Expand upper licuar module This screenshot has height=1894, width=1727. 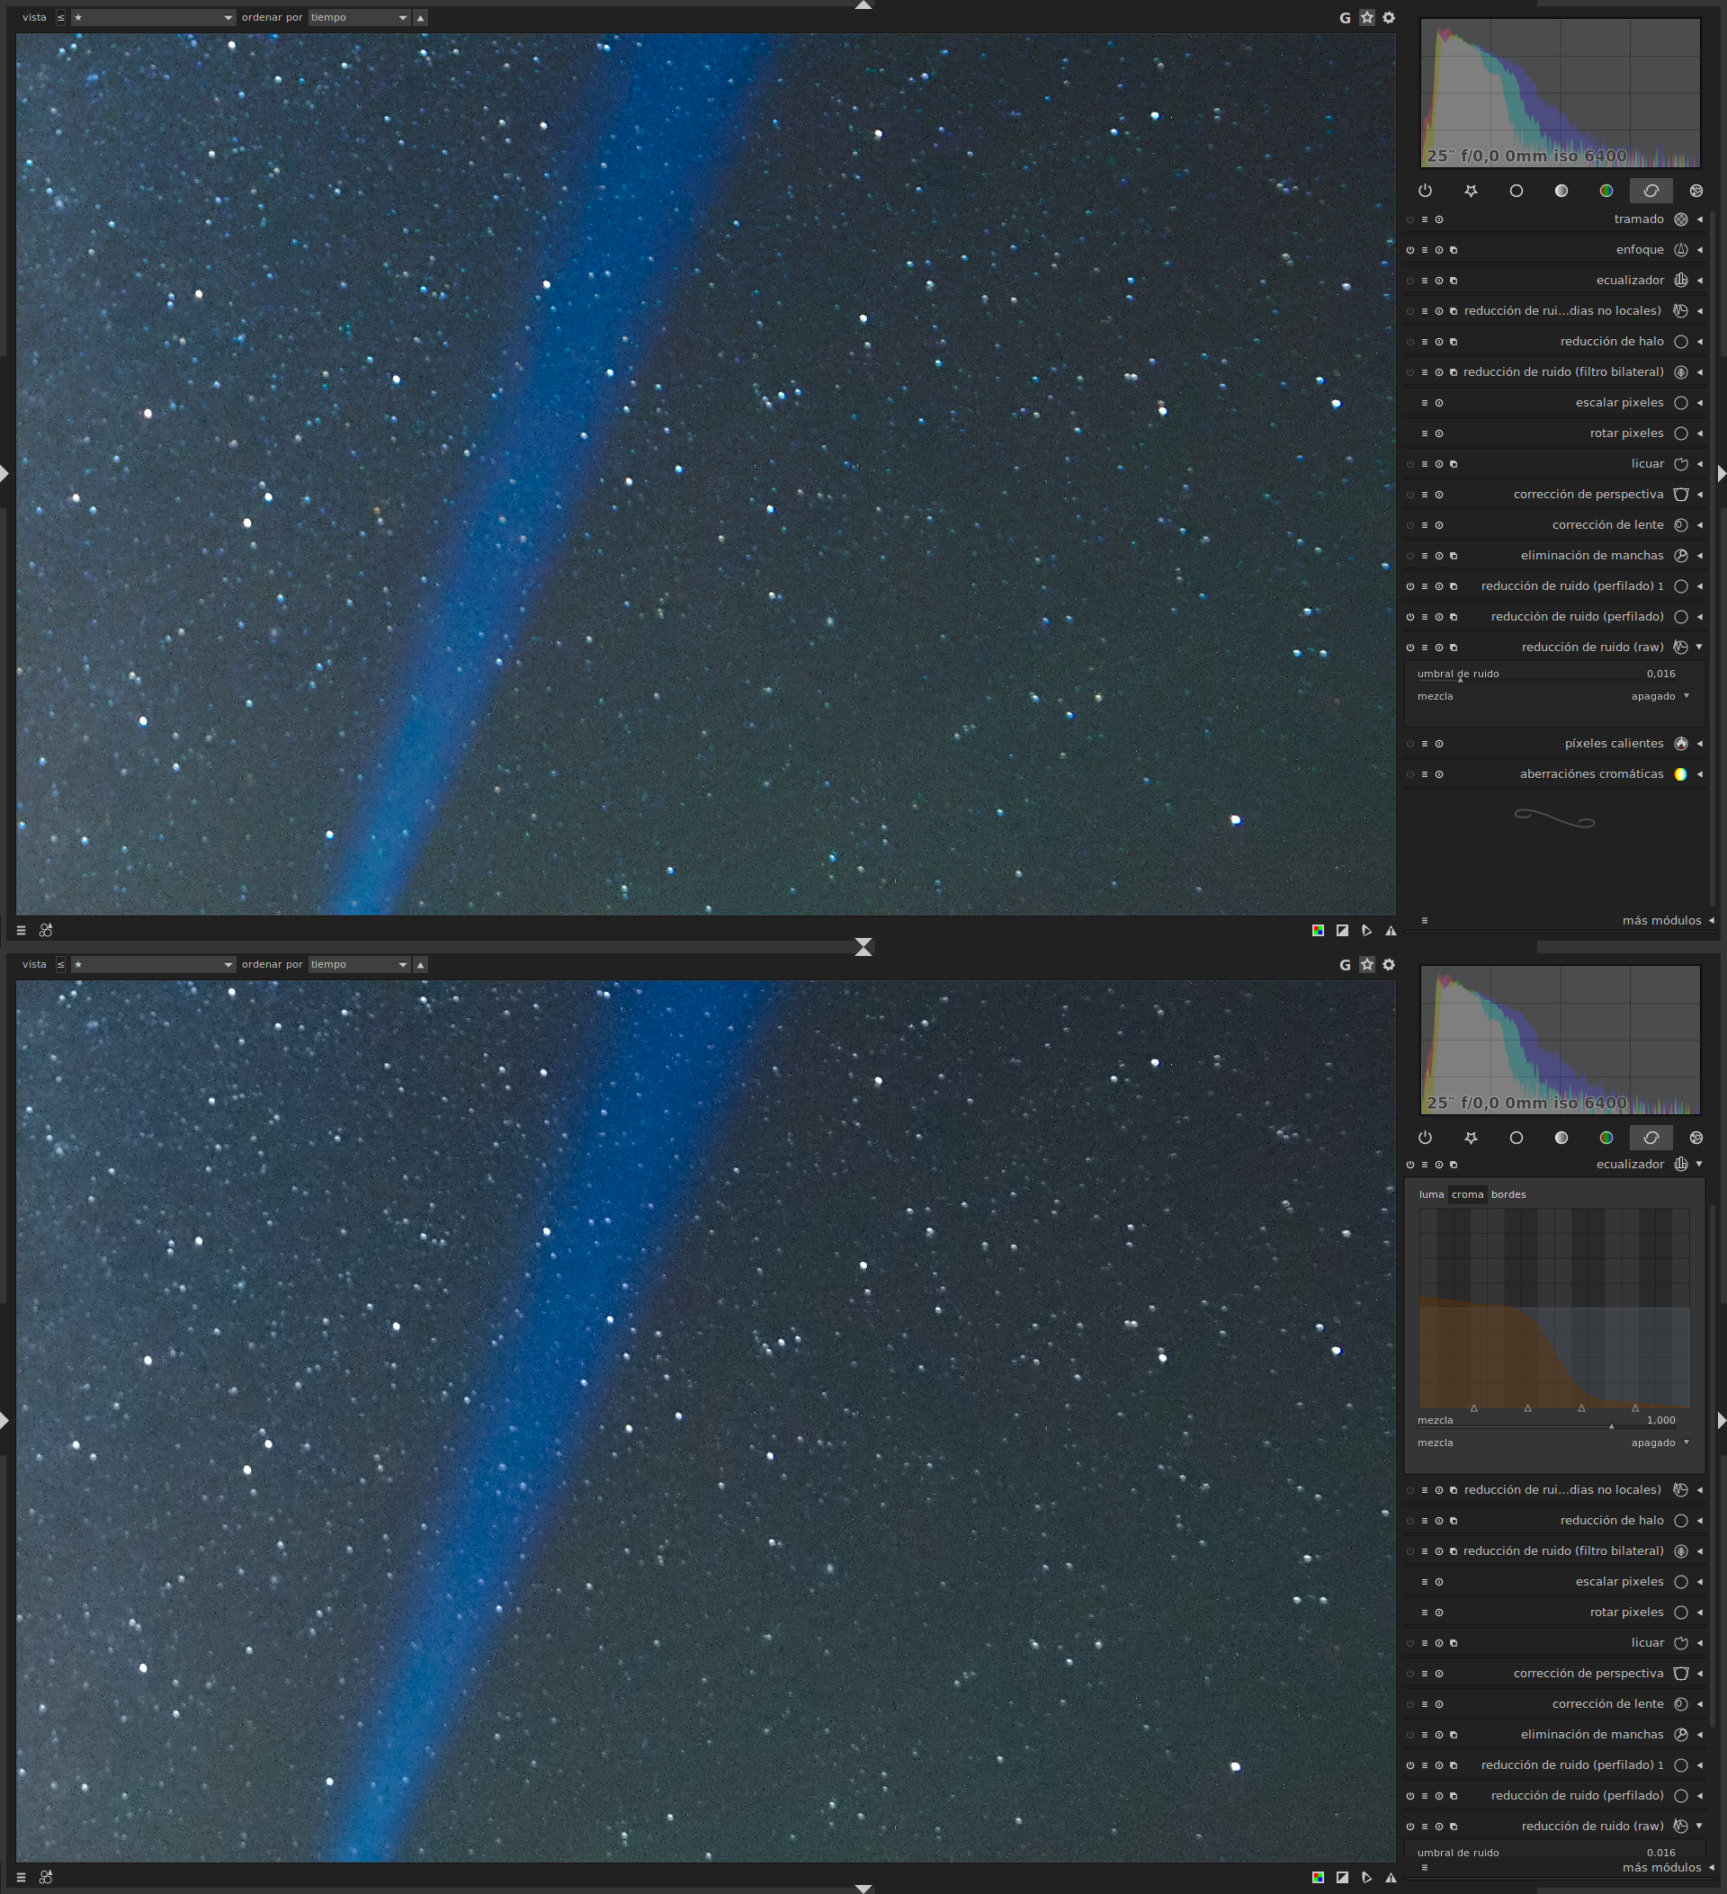pos(1700,464)
